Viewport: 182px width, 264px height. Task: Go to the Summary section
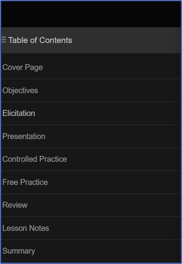[19, 251]
